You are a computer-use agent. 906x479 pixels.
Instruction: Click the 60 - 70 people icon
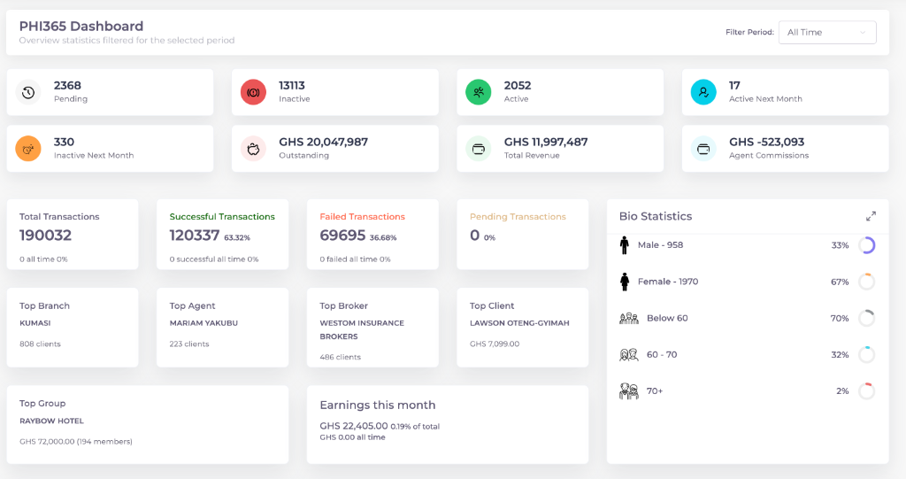click(629, 355)
